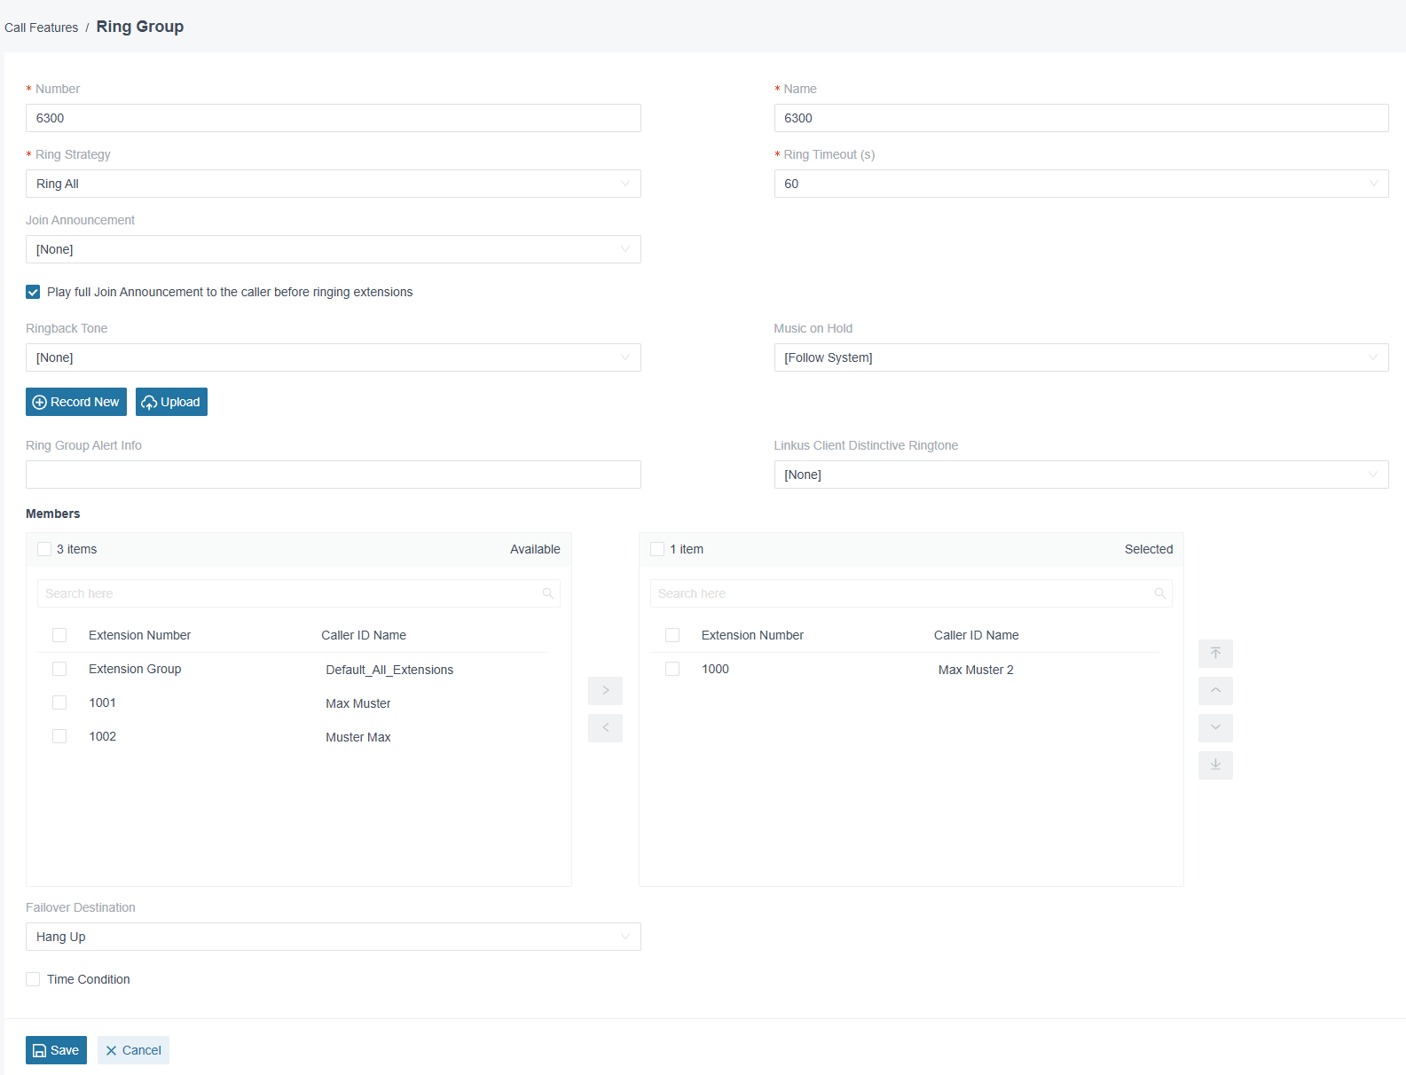Expand Linkus Client Distinctive Ringtone dropdown
The image size is (1406, 1075).
1081,475
